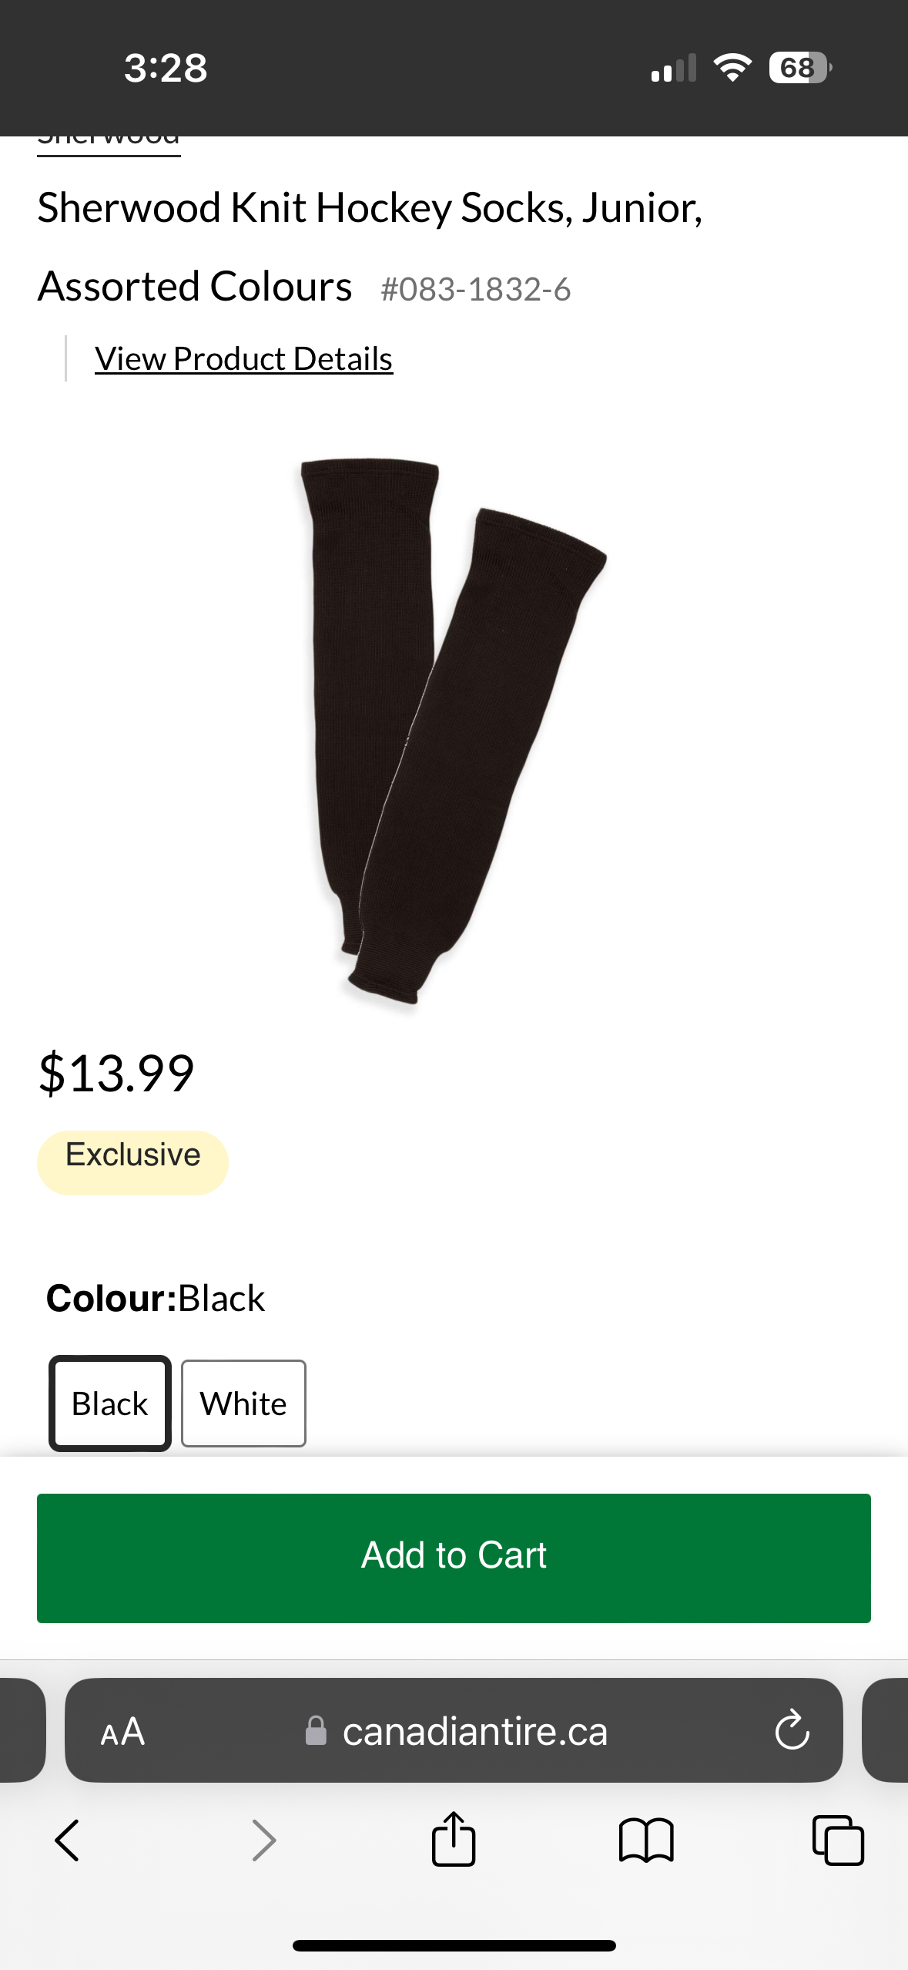Tap the Safari forward arrow
Screen dimensions: 908x1970
(263, 1841)
